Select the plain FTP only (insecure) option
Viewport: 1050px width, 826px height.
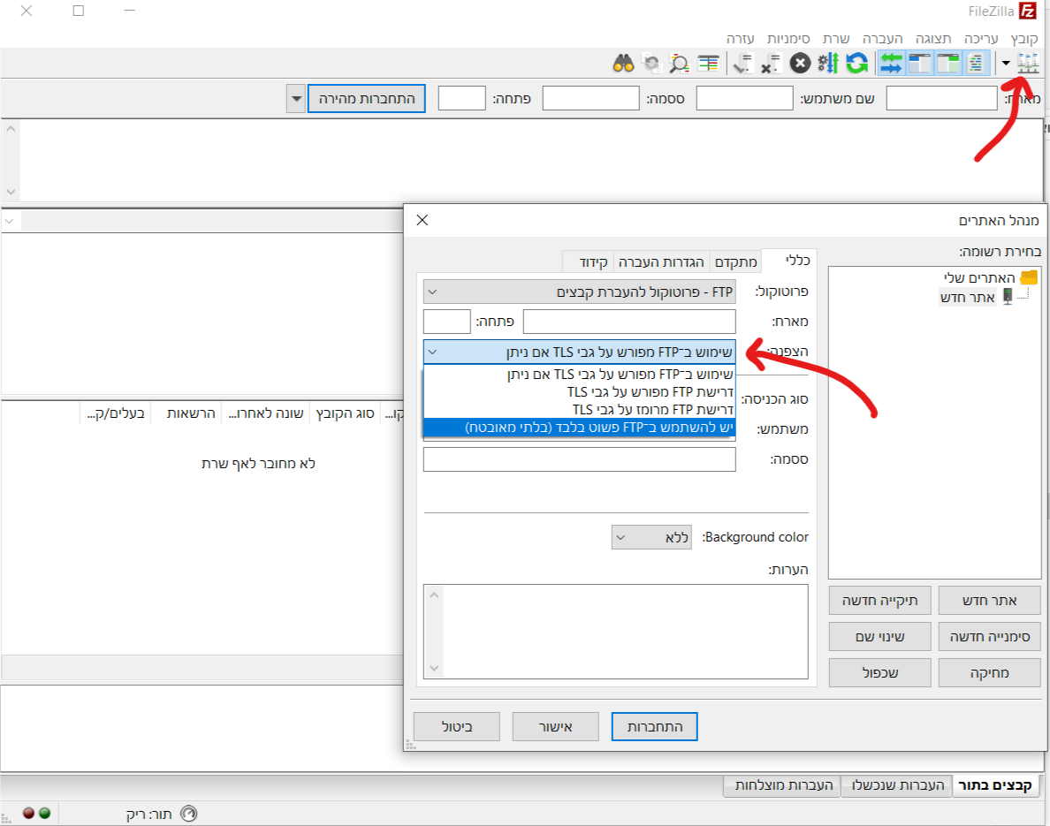tap(579, 428)
